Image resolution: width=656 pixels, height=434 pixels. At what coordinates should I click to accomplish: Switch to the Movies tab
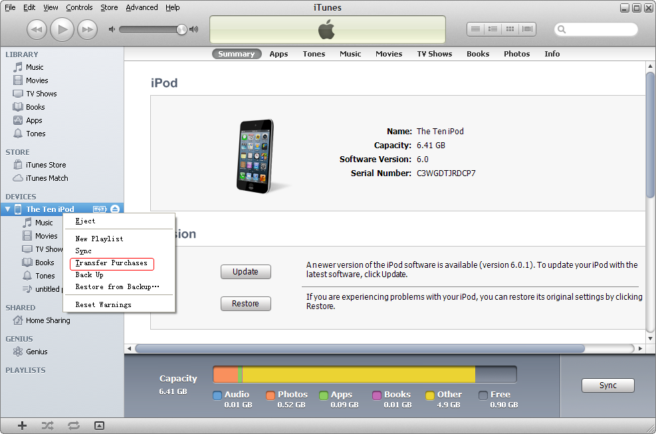(389, 54)
